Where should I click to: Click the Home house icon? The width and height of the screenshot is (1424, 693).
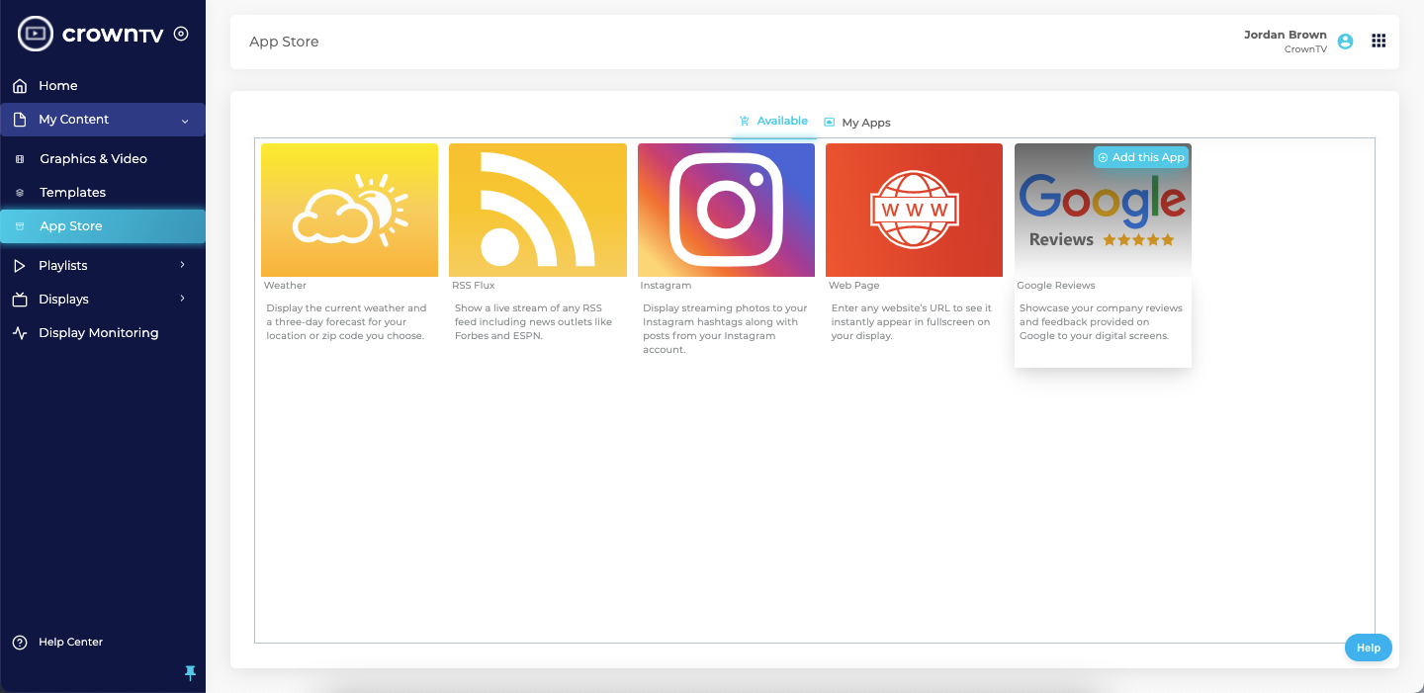tap(20, 86)
